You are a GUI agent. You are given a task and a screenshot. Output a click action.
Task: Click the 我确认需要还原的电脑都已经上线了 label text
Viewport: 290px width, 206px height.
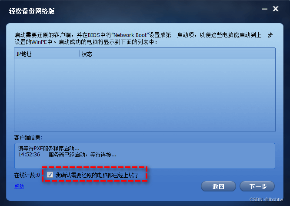click(97, 175)
